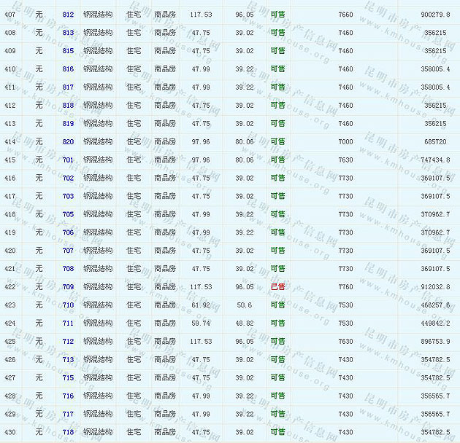The width and height of the screenshot is (460, 443).
Task: Select the 61.92 building area cell
Action: (x=201, y=305)
